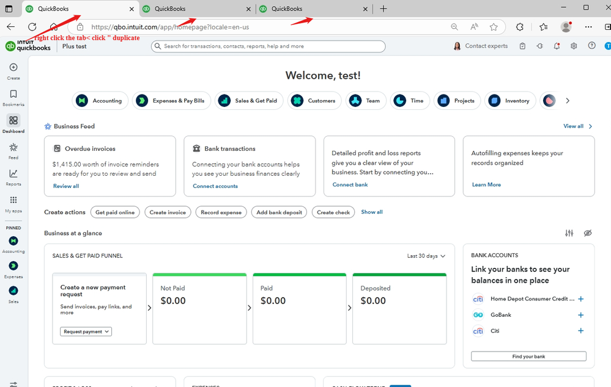Click Record expense action

(x=221, y=212)
